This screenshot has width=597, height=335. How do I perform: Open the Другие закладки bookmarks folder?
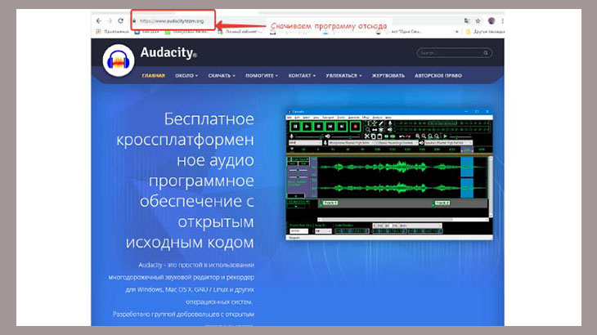point(485,32)
